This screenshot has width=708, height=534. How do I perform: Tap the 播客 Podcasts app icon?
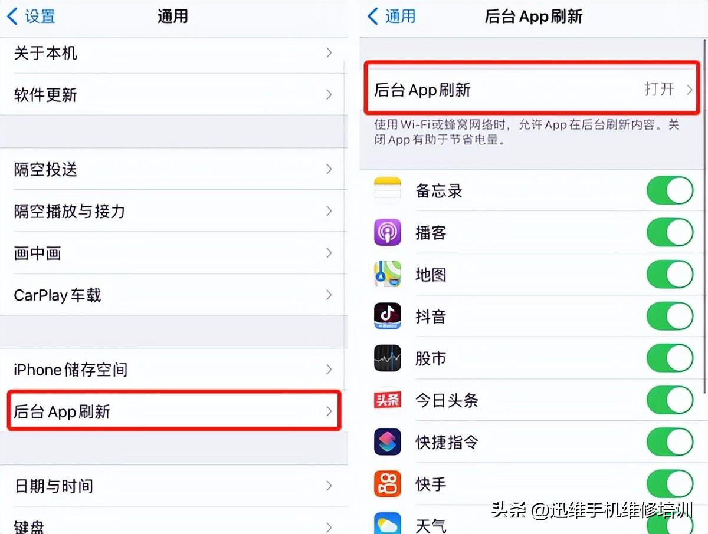388,233
